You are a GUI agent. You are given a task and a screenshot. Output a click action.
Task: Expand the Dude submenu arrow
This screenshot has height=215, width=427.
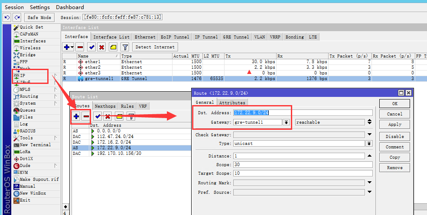[x=56, y=166]
